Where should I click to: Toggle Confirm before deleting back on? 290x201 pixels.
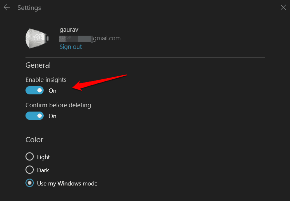pyautogui.click(x=34, y=116)
